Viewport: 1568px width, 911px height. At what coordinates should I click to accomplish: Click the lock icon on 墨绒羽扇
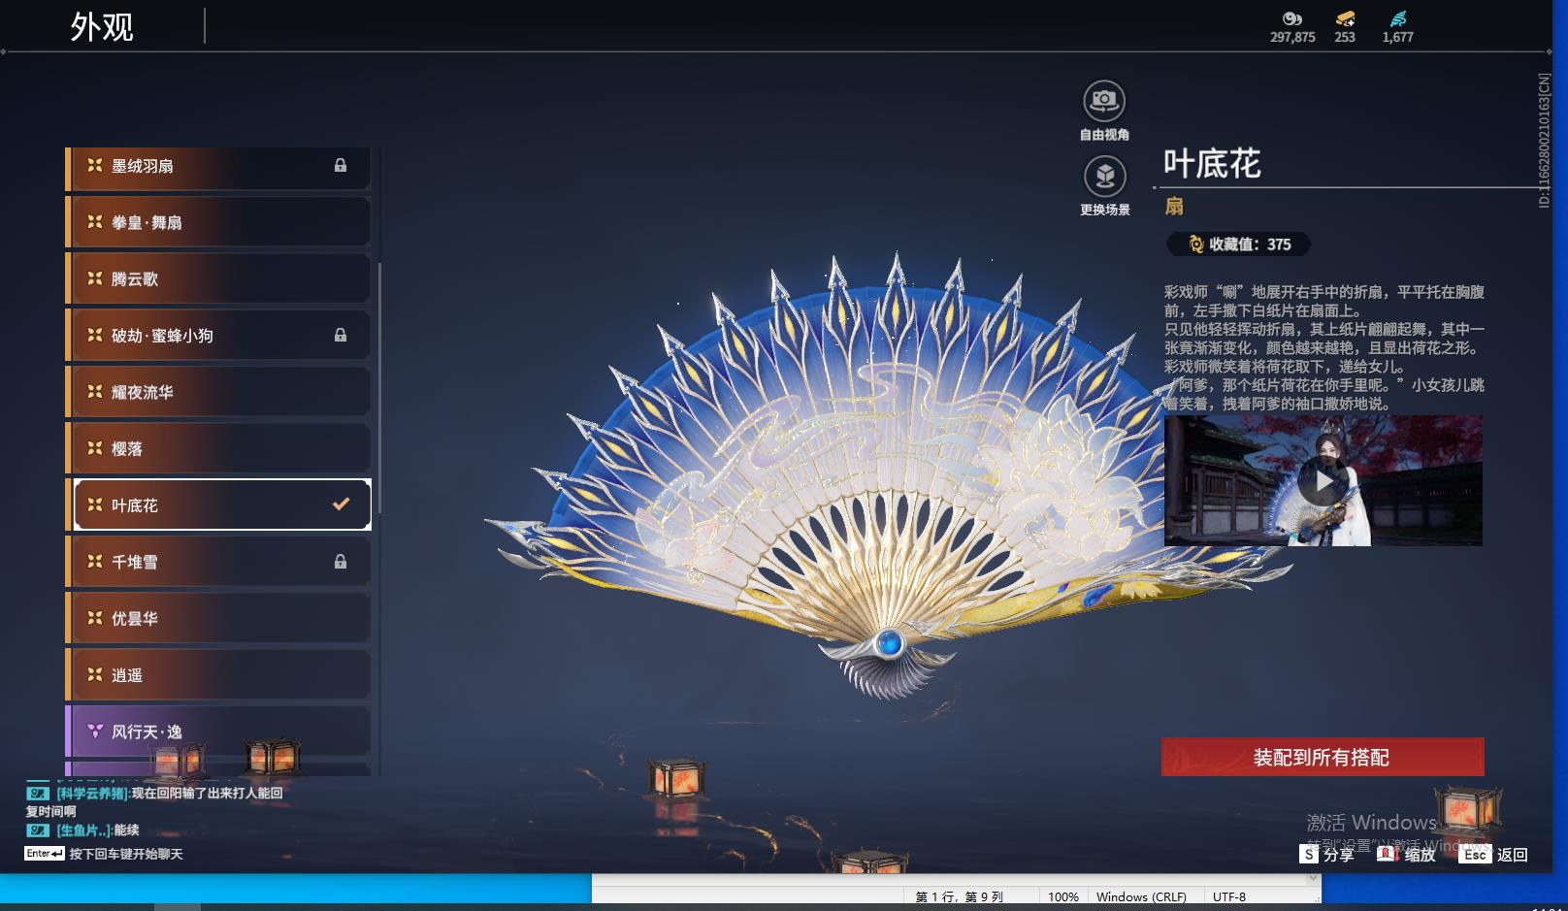341,165
